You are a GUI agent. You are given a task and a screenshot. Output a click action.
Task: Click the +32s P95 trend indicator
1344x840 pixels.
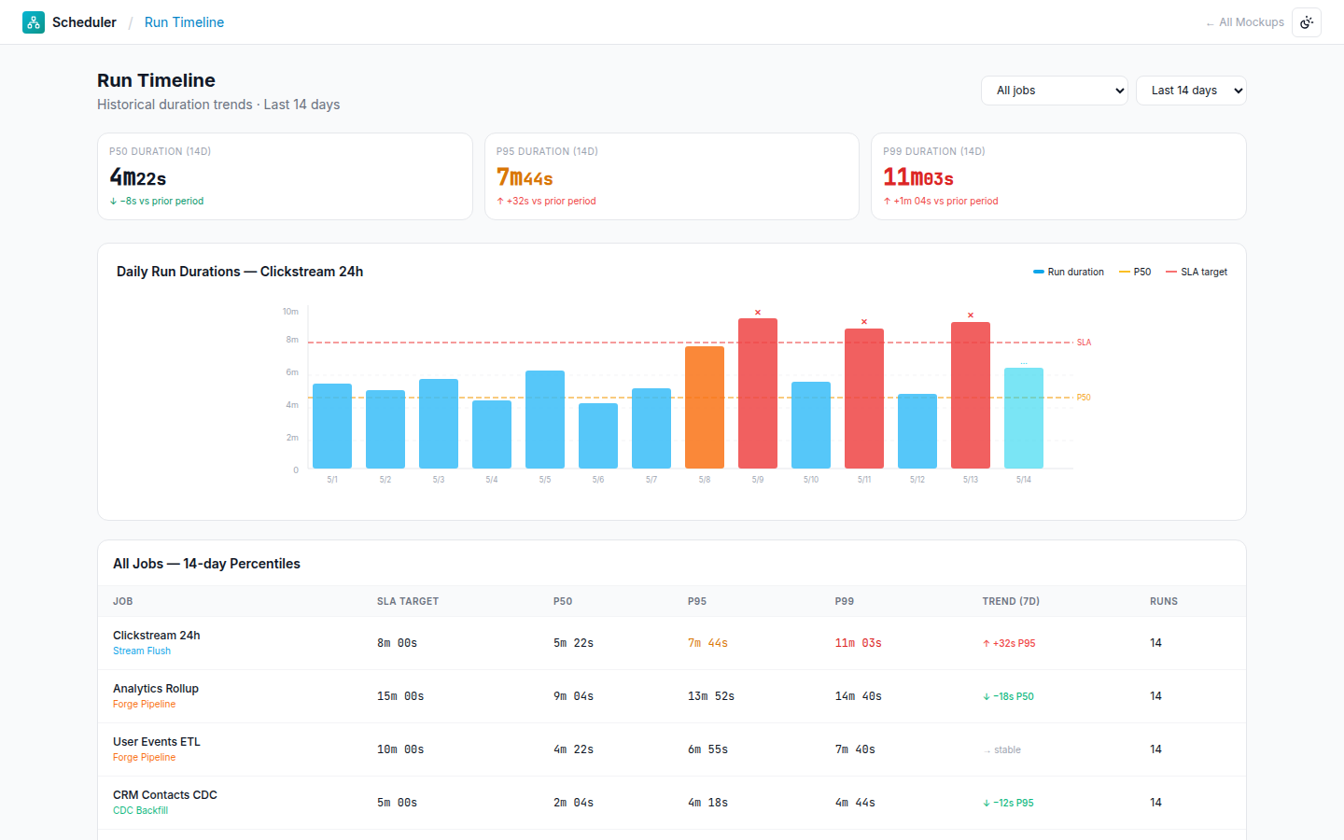1009,643
